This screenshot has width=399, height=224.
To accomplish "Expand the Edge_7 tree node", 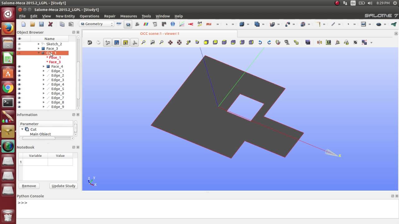I will click(x=44, y=98).
